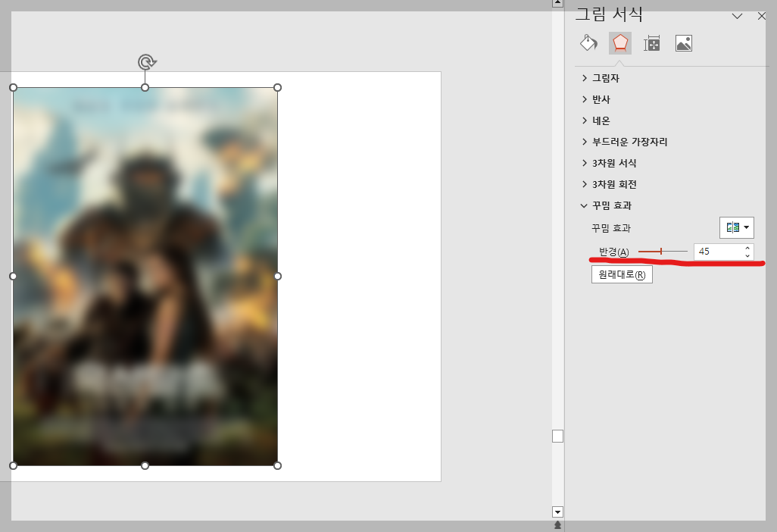Click the scrollbar down arrow of slide editor
Screen dimensions: 777x532
(557, 512)
